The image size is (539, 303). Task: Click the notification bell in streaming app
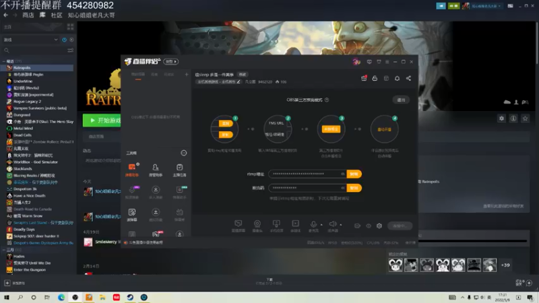tap(397, 78)
